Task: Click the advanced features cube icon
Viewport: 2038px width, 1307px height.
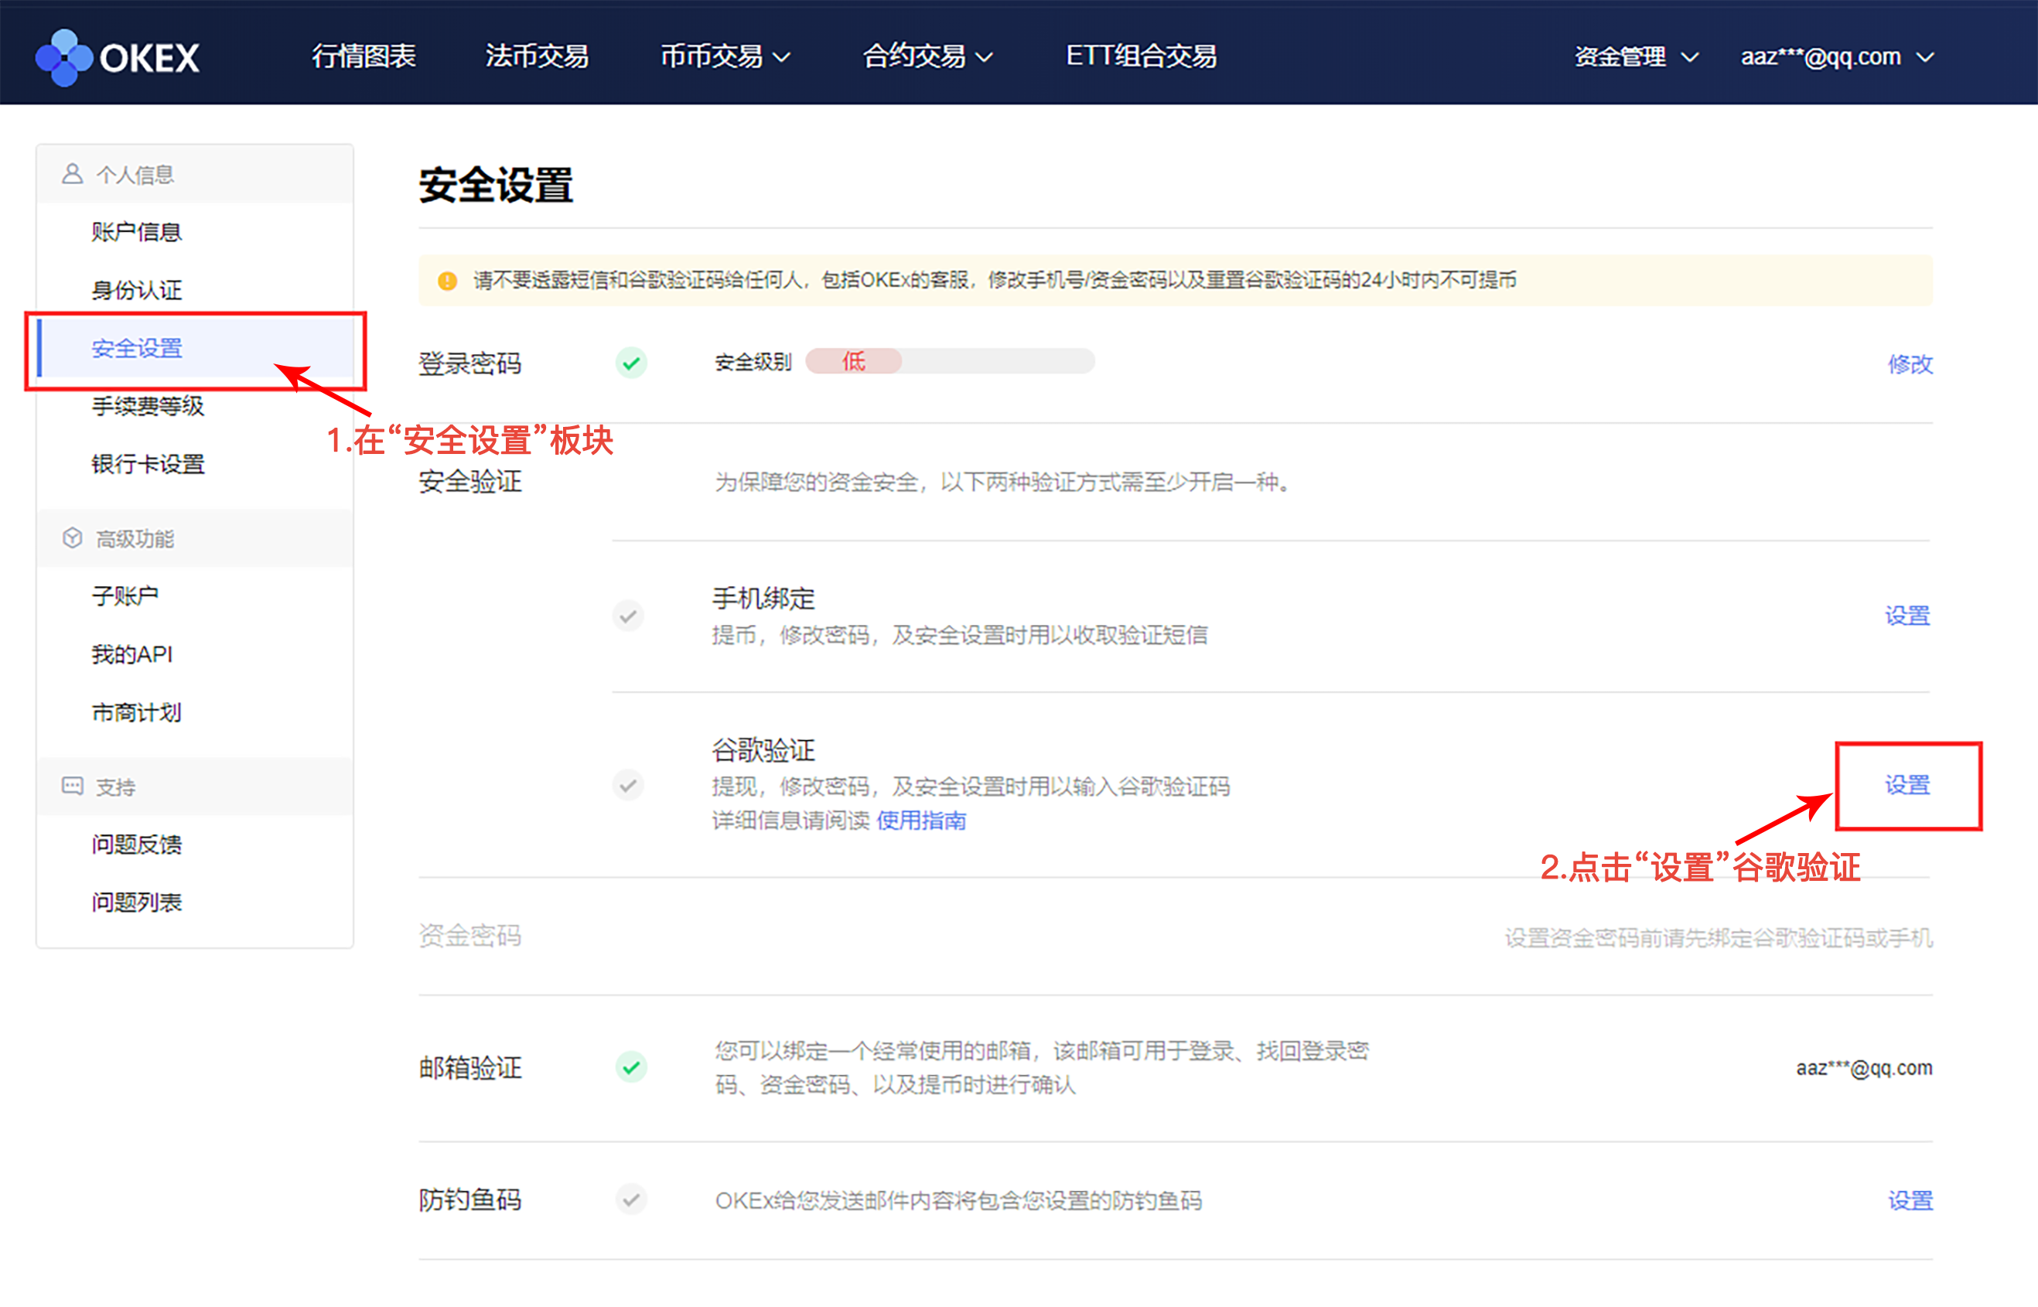Action: point(72,538)
